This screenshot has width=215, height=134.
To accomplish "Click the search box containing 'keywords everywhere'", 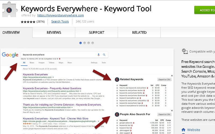I will [x=64, y=55].
